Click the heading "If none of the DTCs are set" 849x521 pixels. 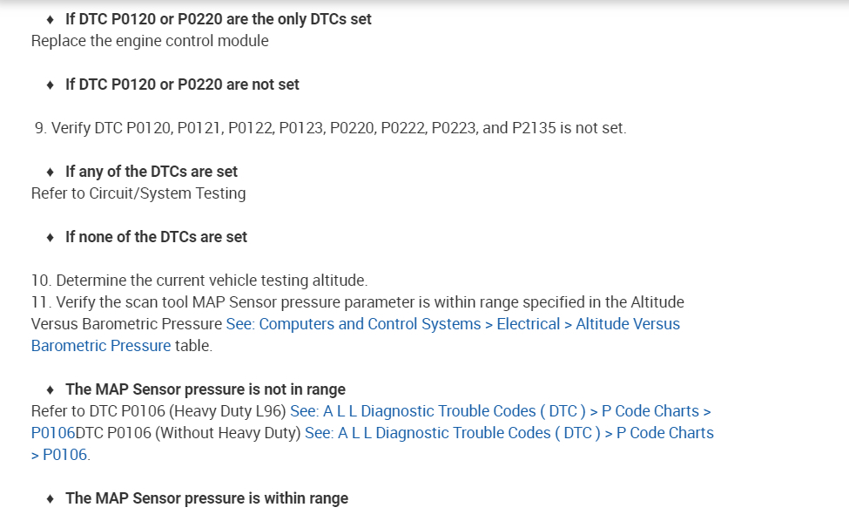[x=156, y=237]
